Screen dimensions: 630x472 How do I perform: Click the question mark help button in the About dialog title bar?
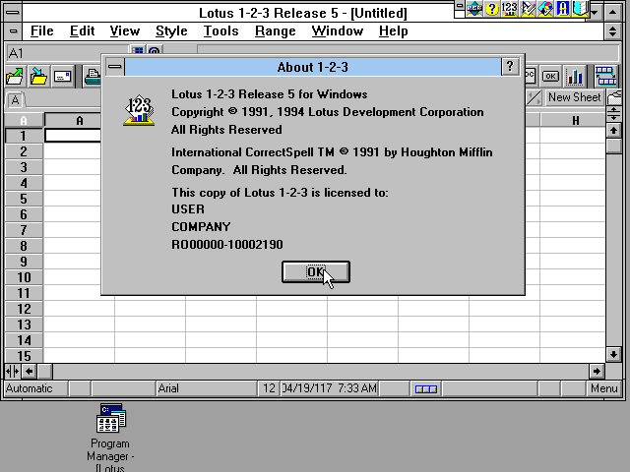pos(510,66)
